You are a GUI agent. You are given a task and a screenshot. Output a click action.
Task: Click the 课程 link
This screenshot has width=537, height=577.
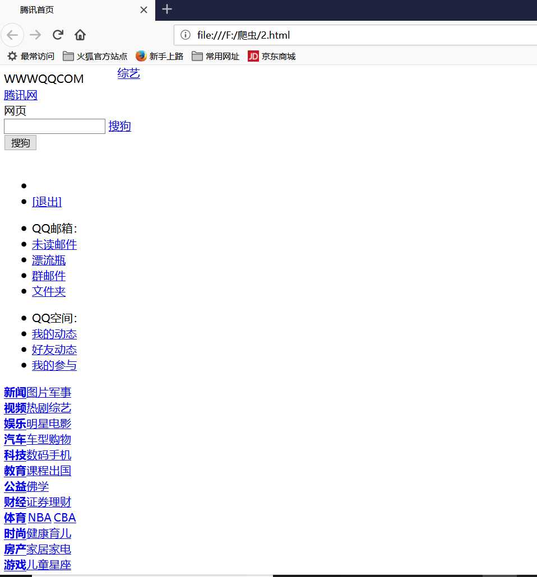[38, 471]
